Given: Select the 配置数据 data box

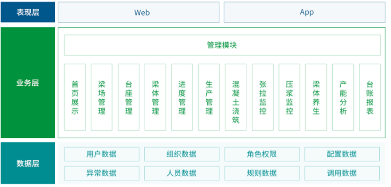Looking at the screenshot, I should tap(342, 154).
